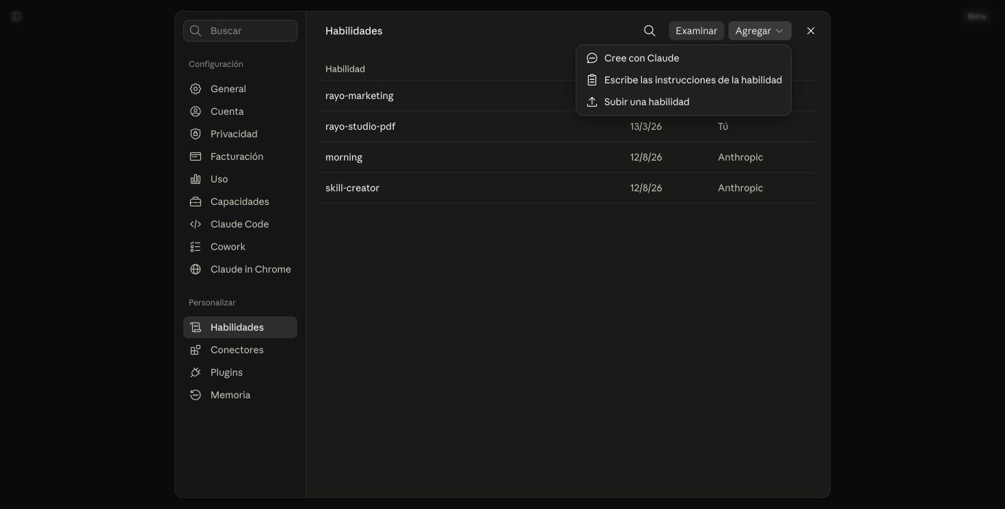Click the 12/8/26 date in the morning row
This screenshot has width=1005, height=509.
point(646,157)
